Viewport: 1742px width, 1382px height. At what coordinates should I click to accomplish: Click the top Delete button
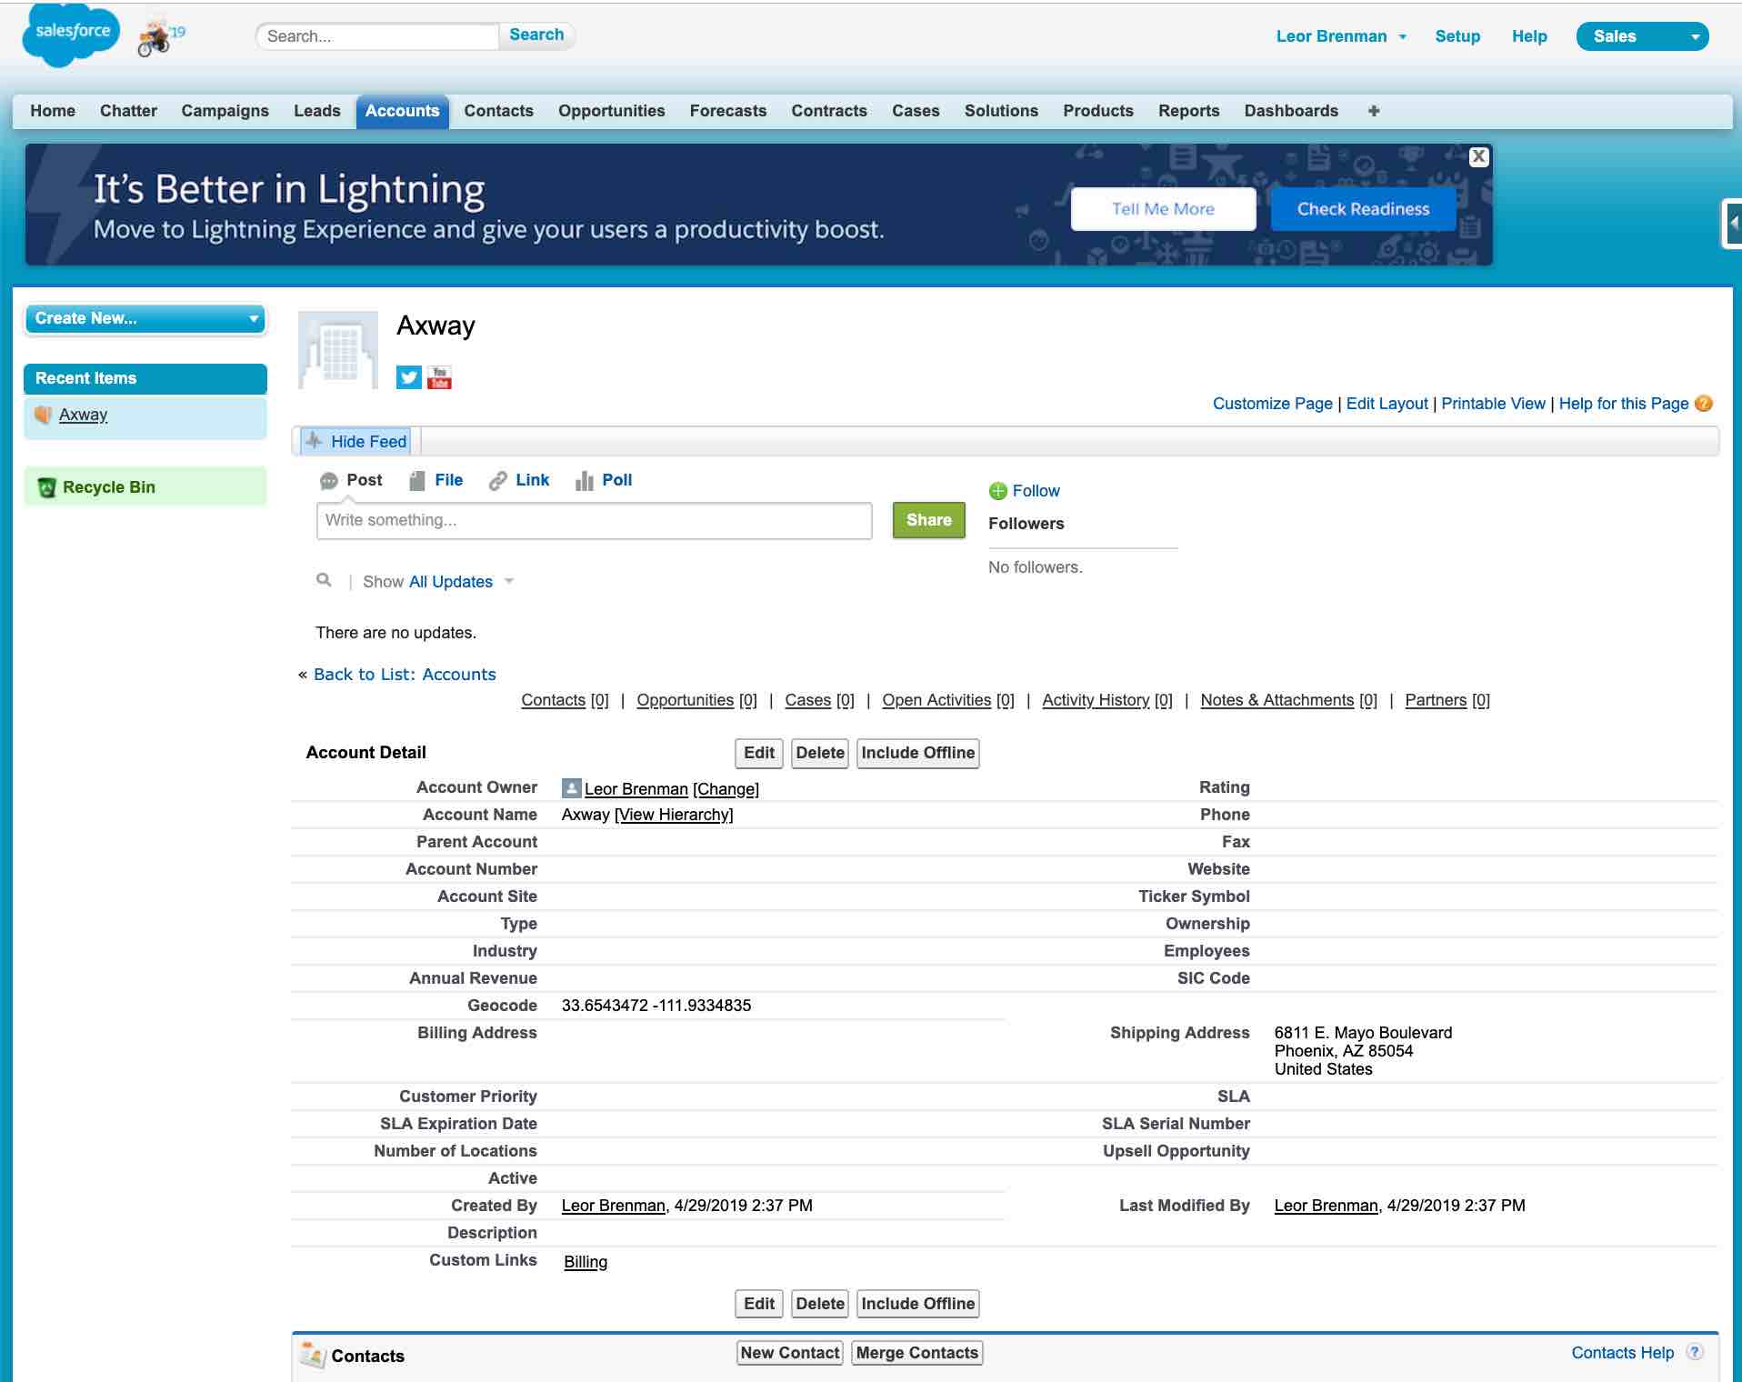pyautogui.click(x=820, y=753)
